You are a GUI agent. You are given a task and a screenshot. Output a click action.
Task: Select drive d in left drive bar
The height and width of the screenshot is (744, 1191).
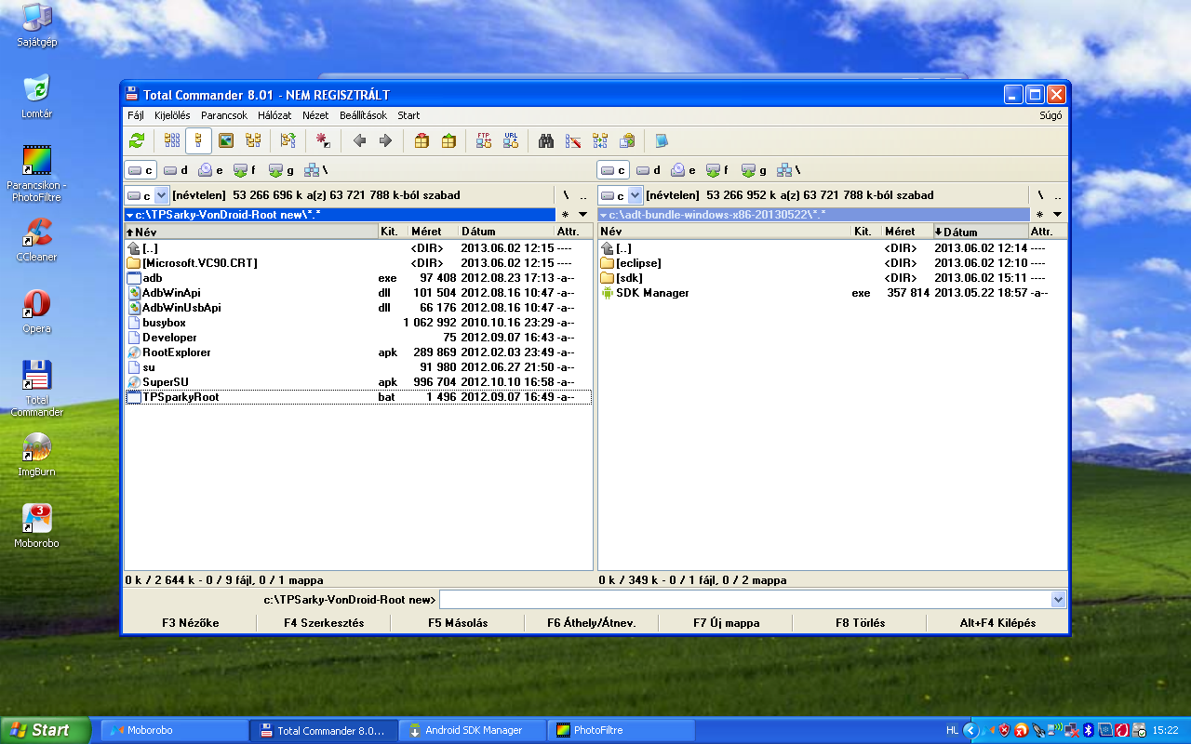tap(176, 170)
